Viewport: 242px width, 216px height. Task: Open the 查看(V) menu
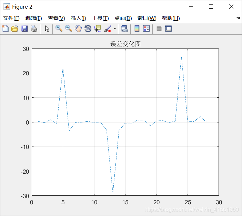(56, 18)
